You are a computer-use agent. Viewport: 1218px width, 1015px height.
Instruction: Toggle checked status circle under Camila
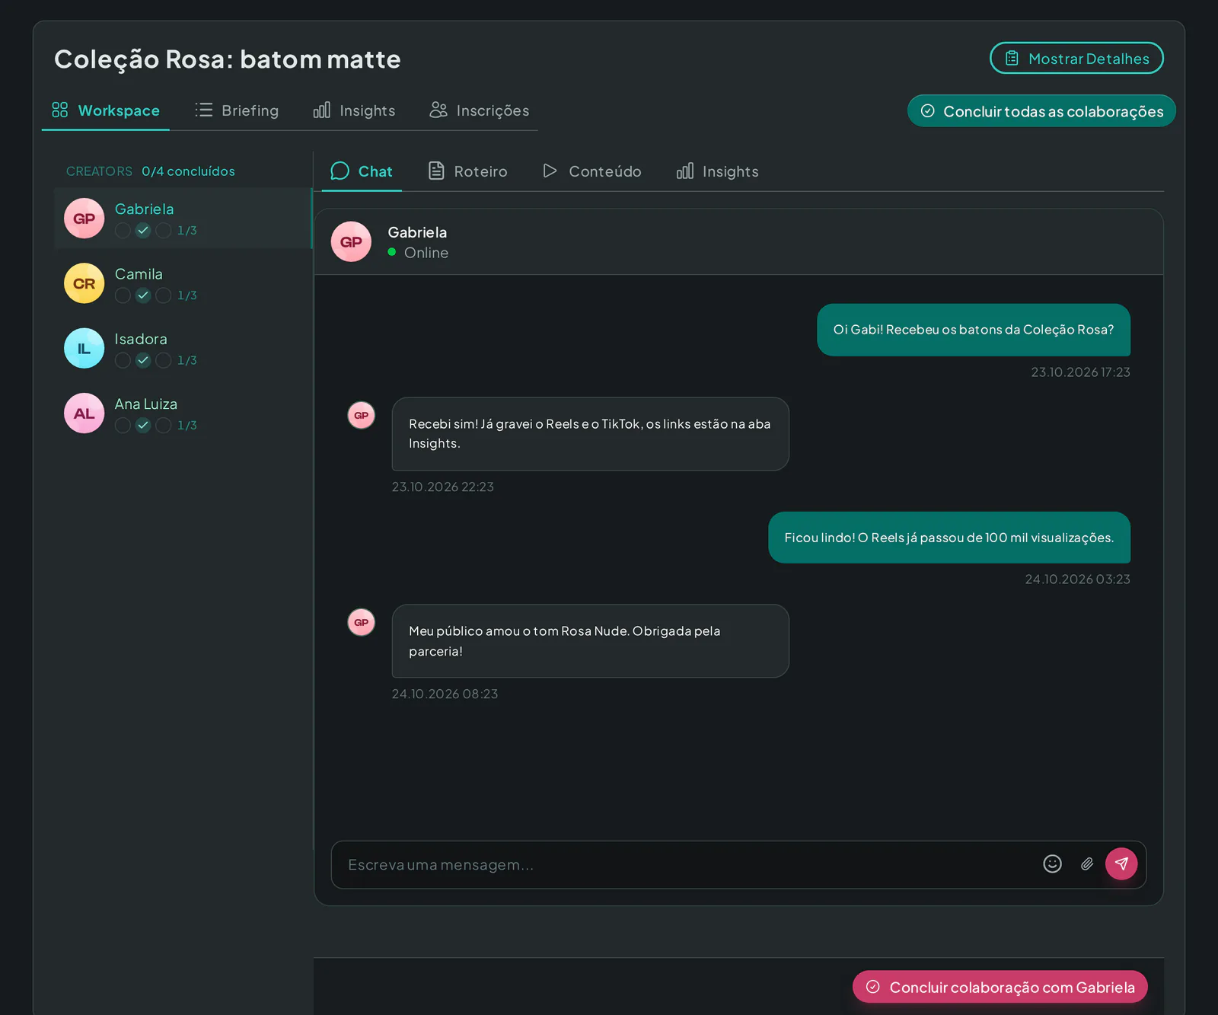coord(143,295)
